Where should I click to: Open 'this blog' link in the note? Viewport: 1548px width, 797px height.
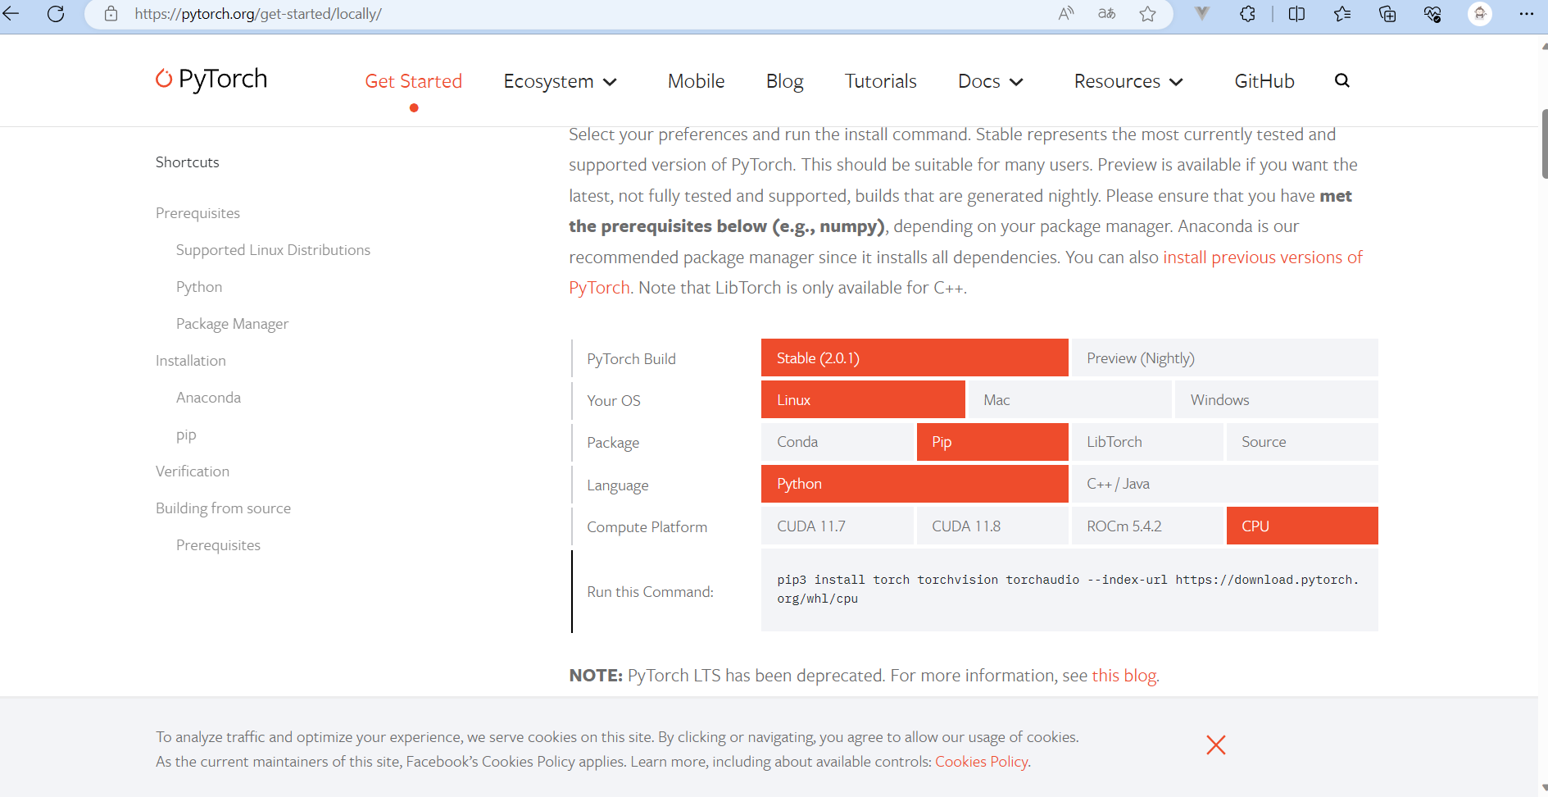1124,676
